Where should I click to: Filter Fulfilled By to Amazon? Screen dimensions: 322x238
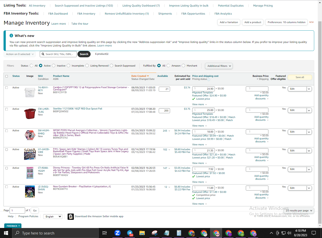[x=168, y=66]
